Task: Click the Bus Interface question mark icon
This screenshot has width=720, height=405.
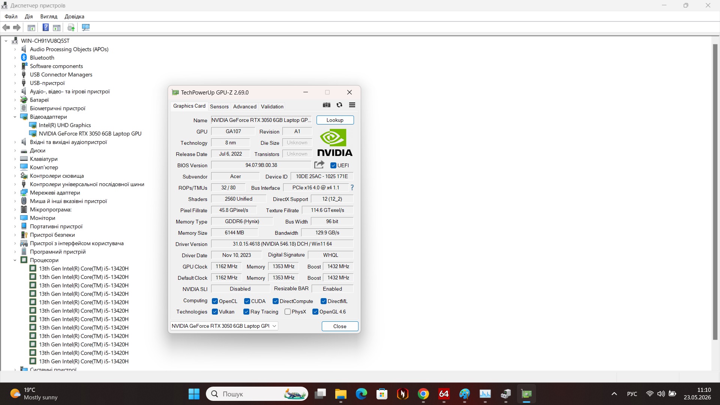Action: coord(352,187)
